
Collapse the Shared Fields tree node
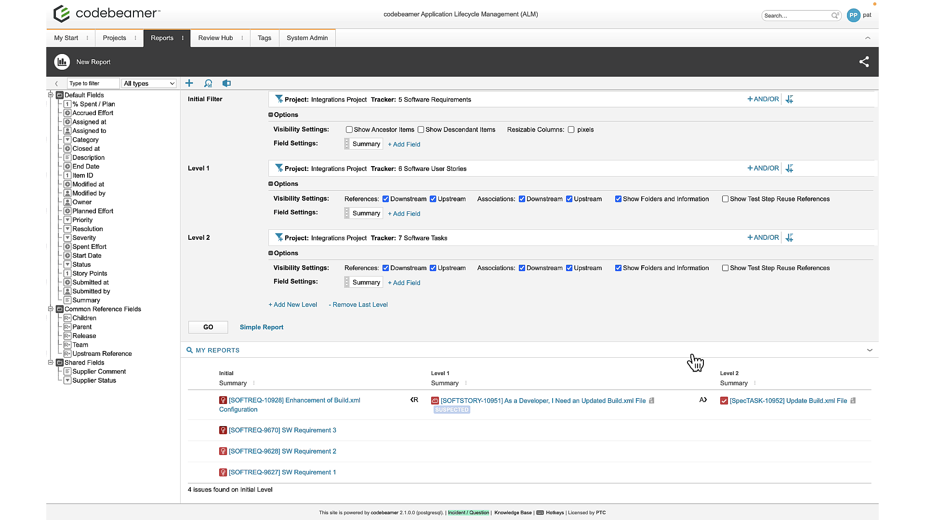point(50,362)
